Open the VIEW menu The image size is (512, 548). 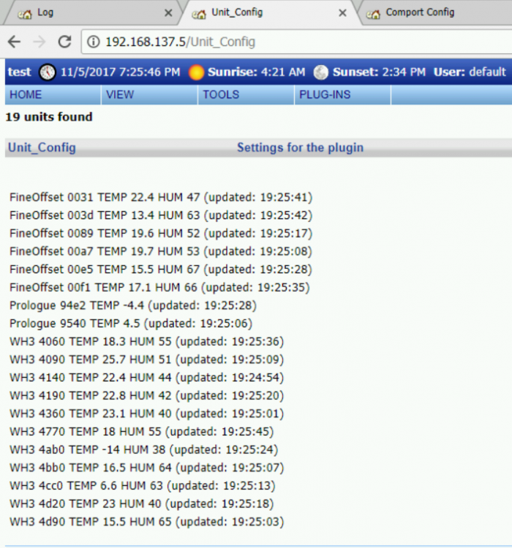click(149, 95)
